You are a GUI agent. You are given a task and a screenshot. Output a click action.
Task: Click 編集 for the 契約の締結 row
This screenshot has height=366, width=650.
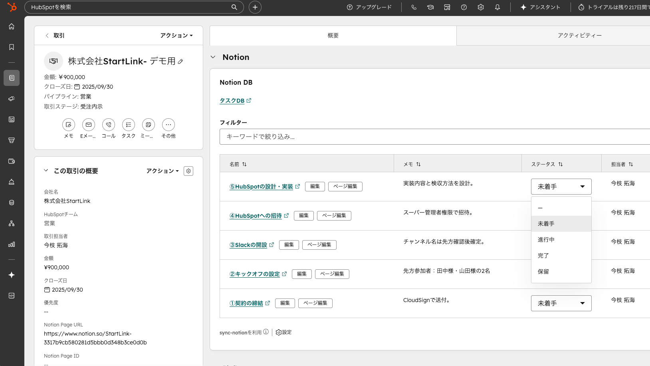(285, 303)
